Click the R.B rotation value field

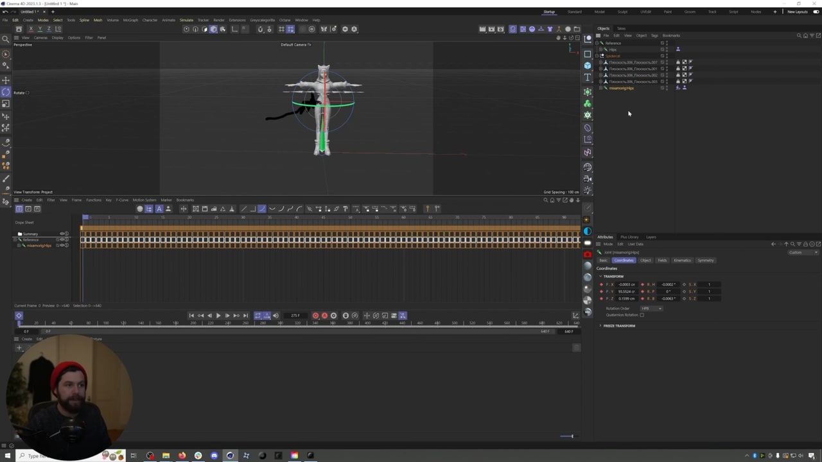pos(668,298)
